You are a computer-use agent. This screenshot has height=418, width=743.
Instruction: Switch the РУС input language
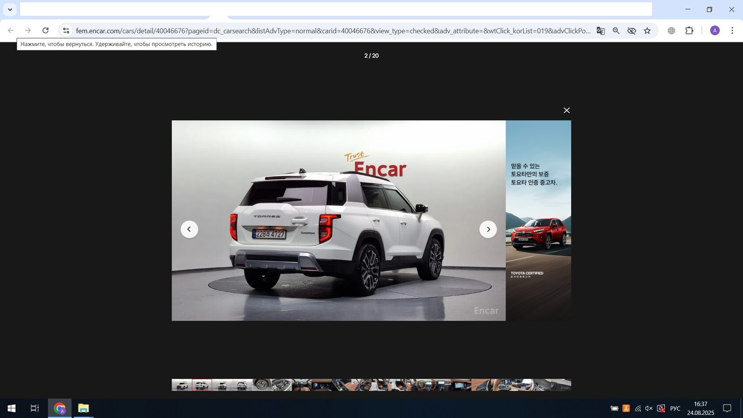[675, 408]
